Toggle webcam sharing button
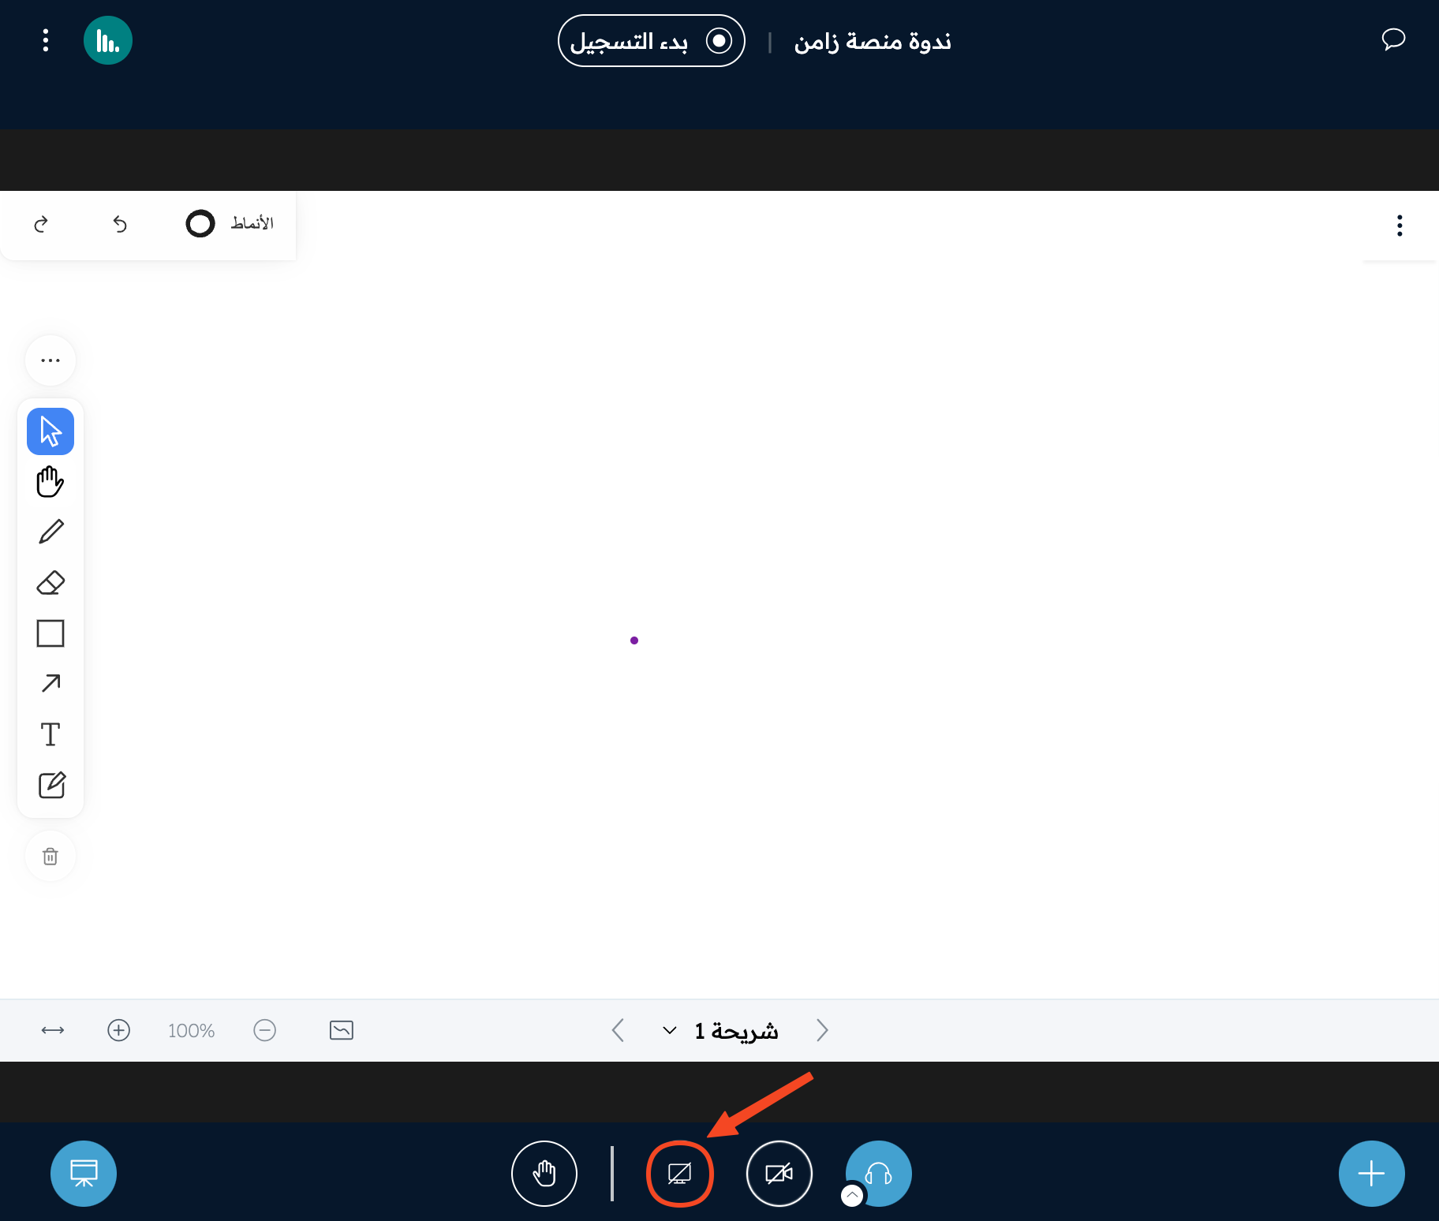The height and width of the screenshot is (1221, 1439). (779, 1174)
